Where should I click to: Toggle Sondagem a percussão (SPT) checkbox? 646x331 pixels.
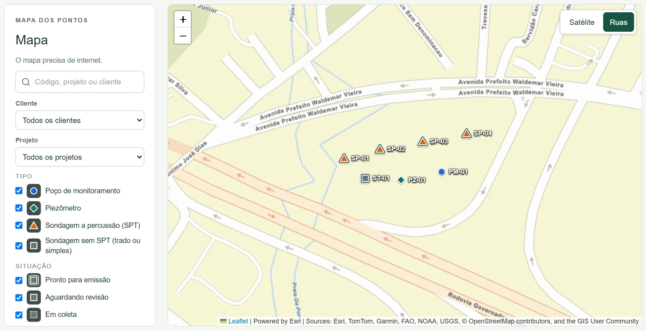point(19,225)
